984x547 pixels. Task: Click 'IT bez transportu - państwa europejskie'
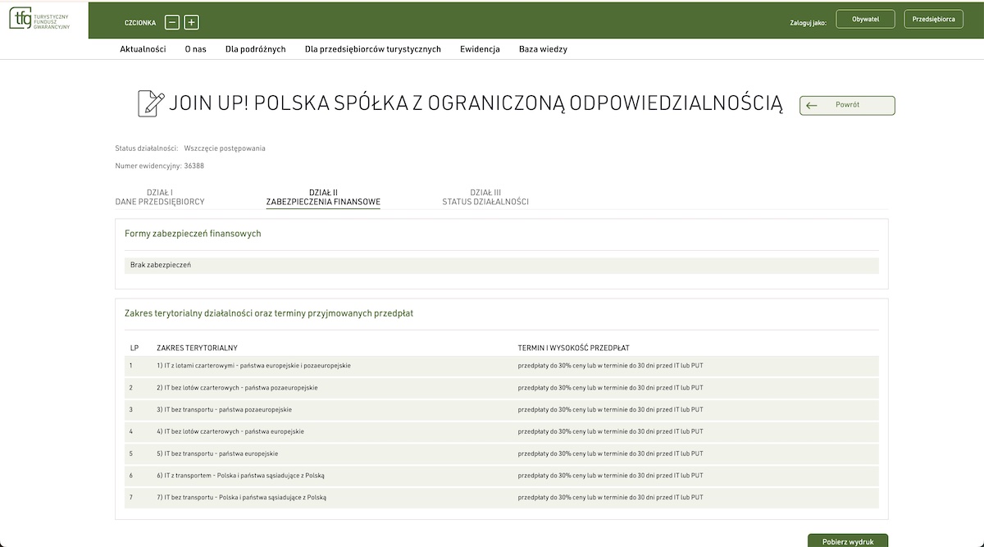pyautogui.click(x=217, y=454)
